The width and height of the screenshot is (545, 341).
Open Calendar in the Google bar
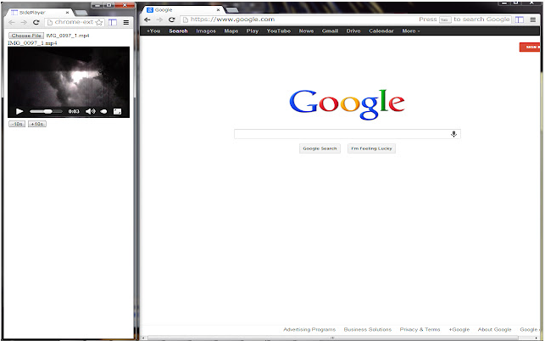click(x=381, y=31)
